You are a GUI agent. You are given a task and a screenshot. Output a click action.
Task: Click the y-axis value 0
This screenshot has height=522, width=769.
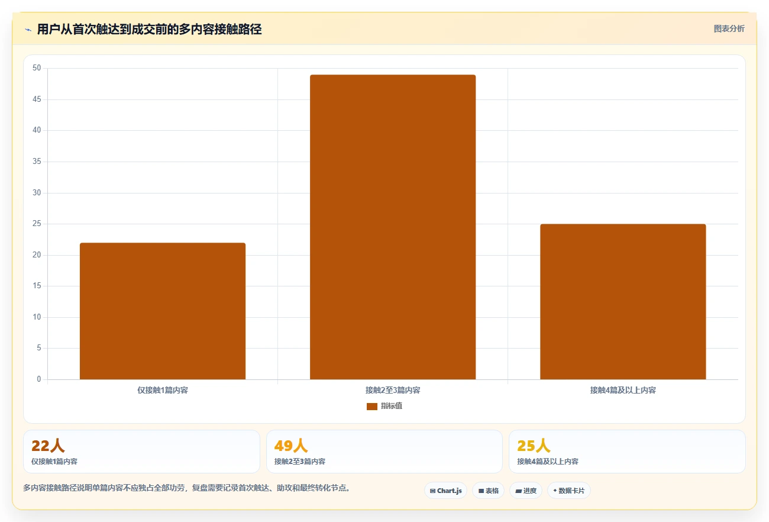[x=39, y=379]
